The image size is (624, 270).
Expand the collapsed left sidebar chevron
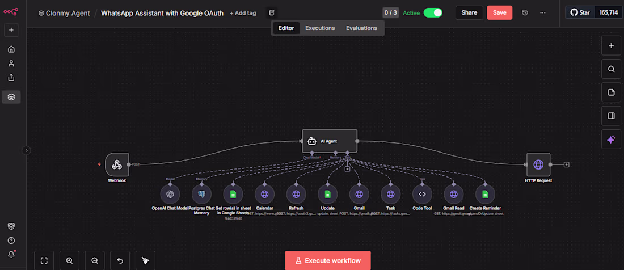click(26, 150)
